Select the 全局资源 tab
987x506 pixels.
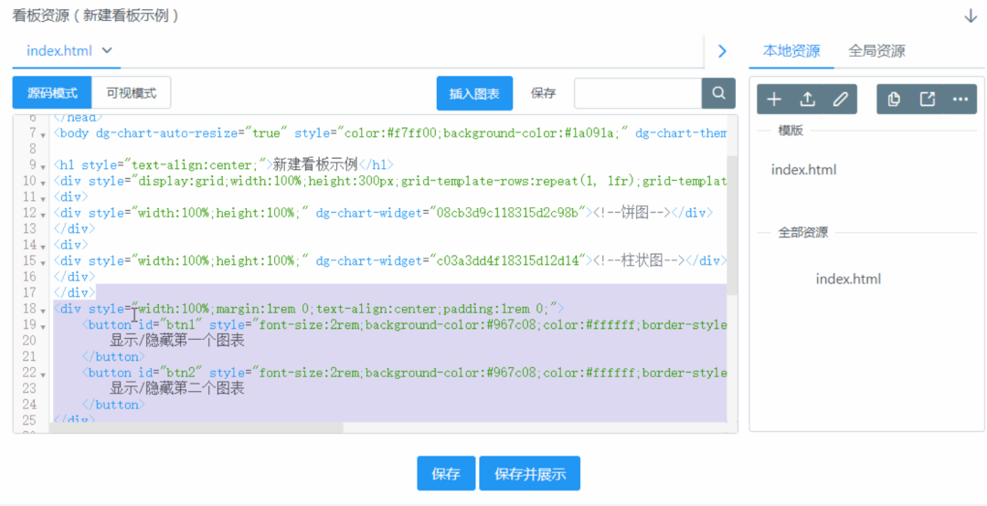[876, 51]
